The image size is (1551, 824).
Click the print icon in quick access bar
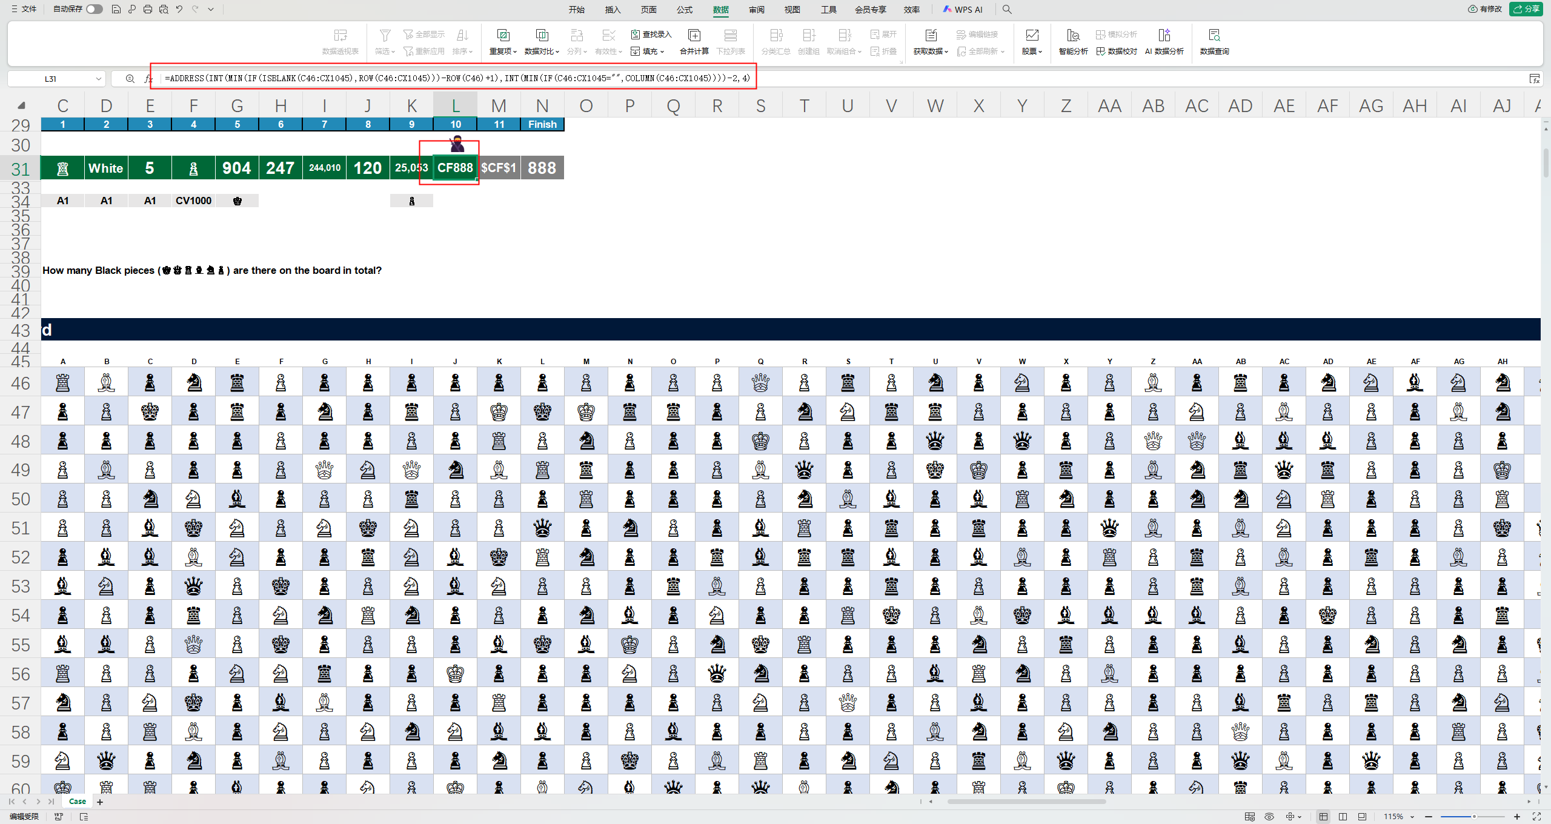pyautogui.click(x=147, y=9)
